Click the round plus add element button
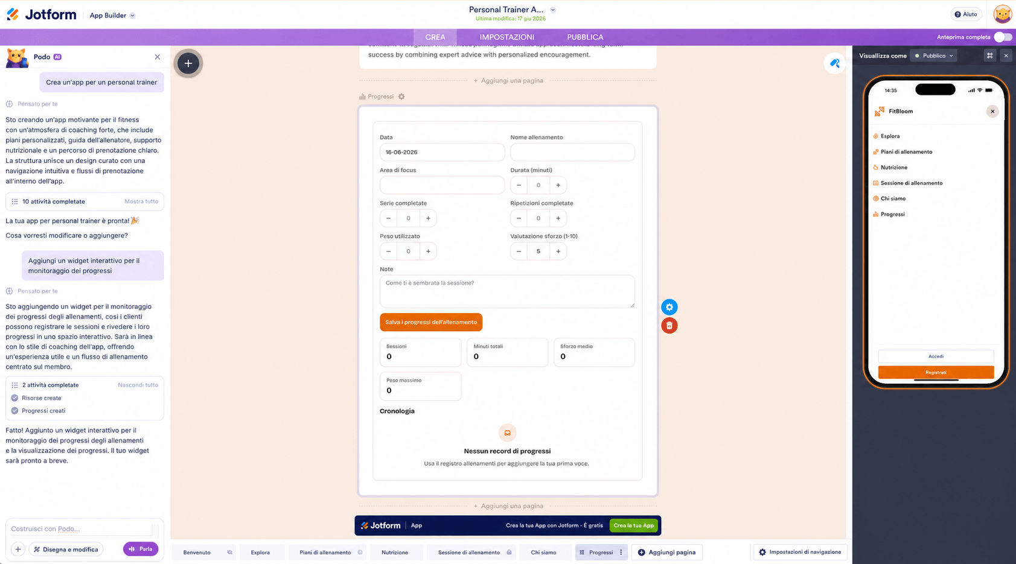The image size is (1016, 564). [x=188, y=63]
